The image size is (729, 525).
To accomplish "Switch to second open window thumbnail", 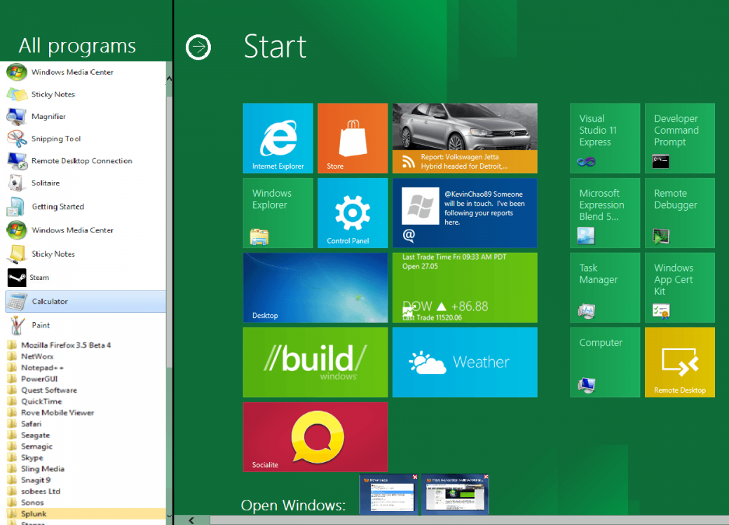I will point(455,495).
